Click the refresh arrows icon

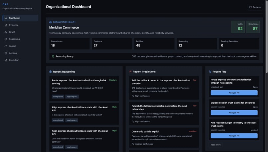[250, 7]
